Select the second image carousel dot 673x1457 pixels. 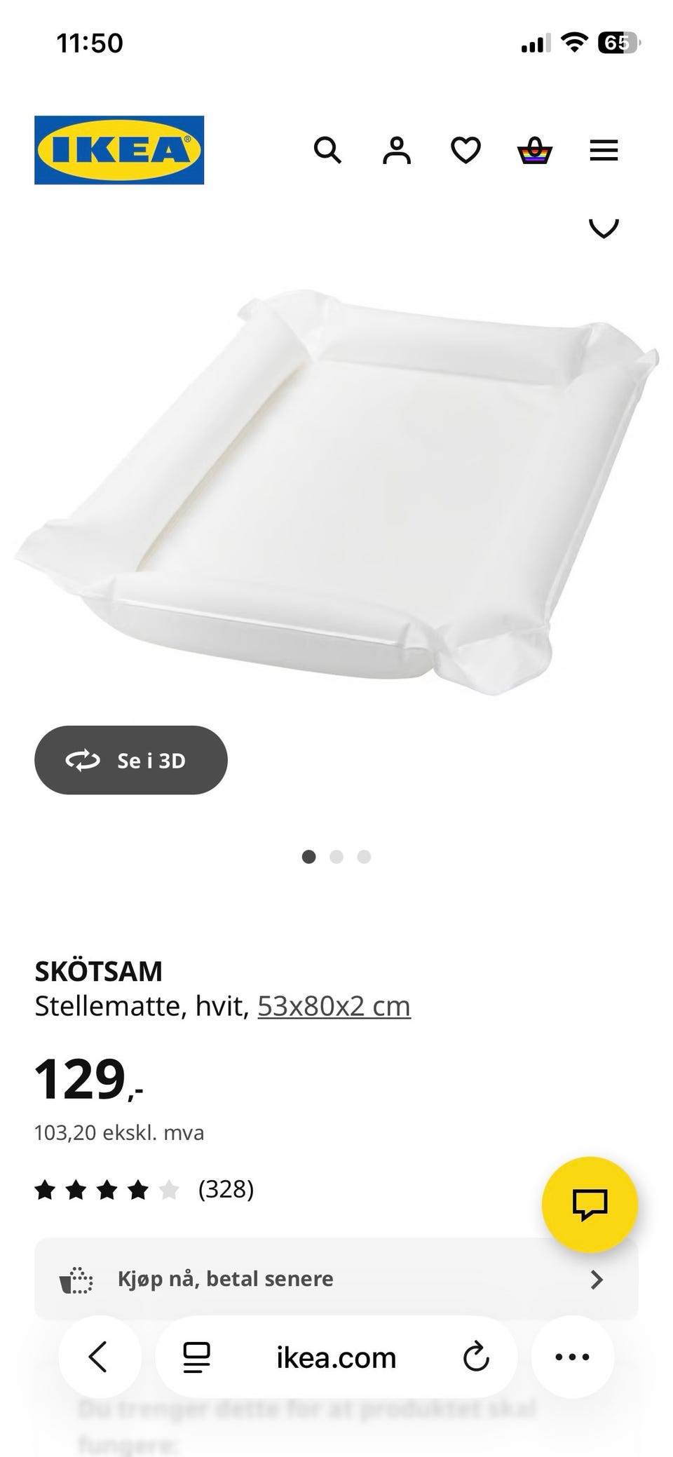[x=336, y=857]
